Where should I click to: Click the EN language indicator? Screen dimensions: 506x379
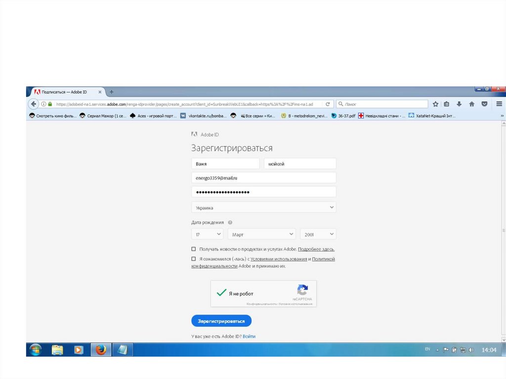tap(427, 349)
